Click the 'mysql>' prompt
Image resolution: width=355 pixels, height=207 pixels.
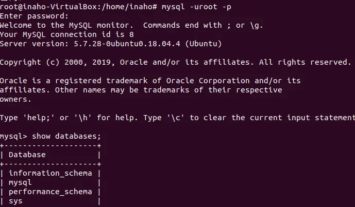coord(13,136)
